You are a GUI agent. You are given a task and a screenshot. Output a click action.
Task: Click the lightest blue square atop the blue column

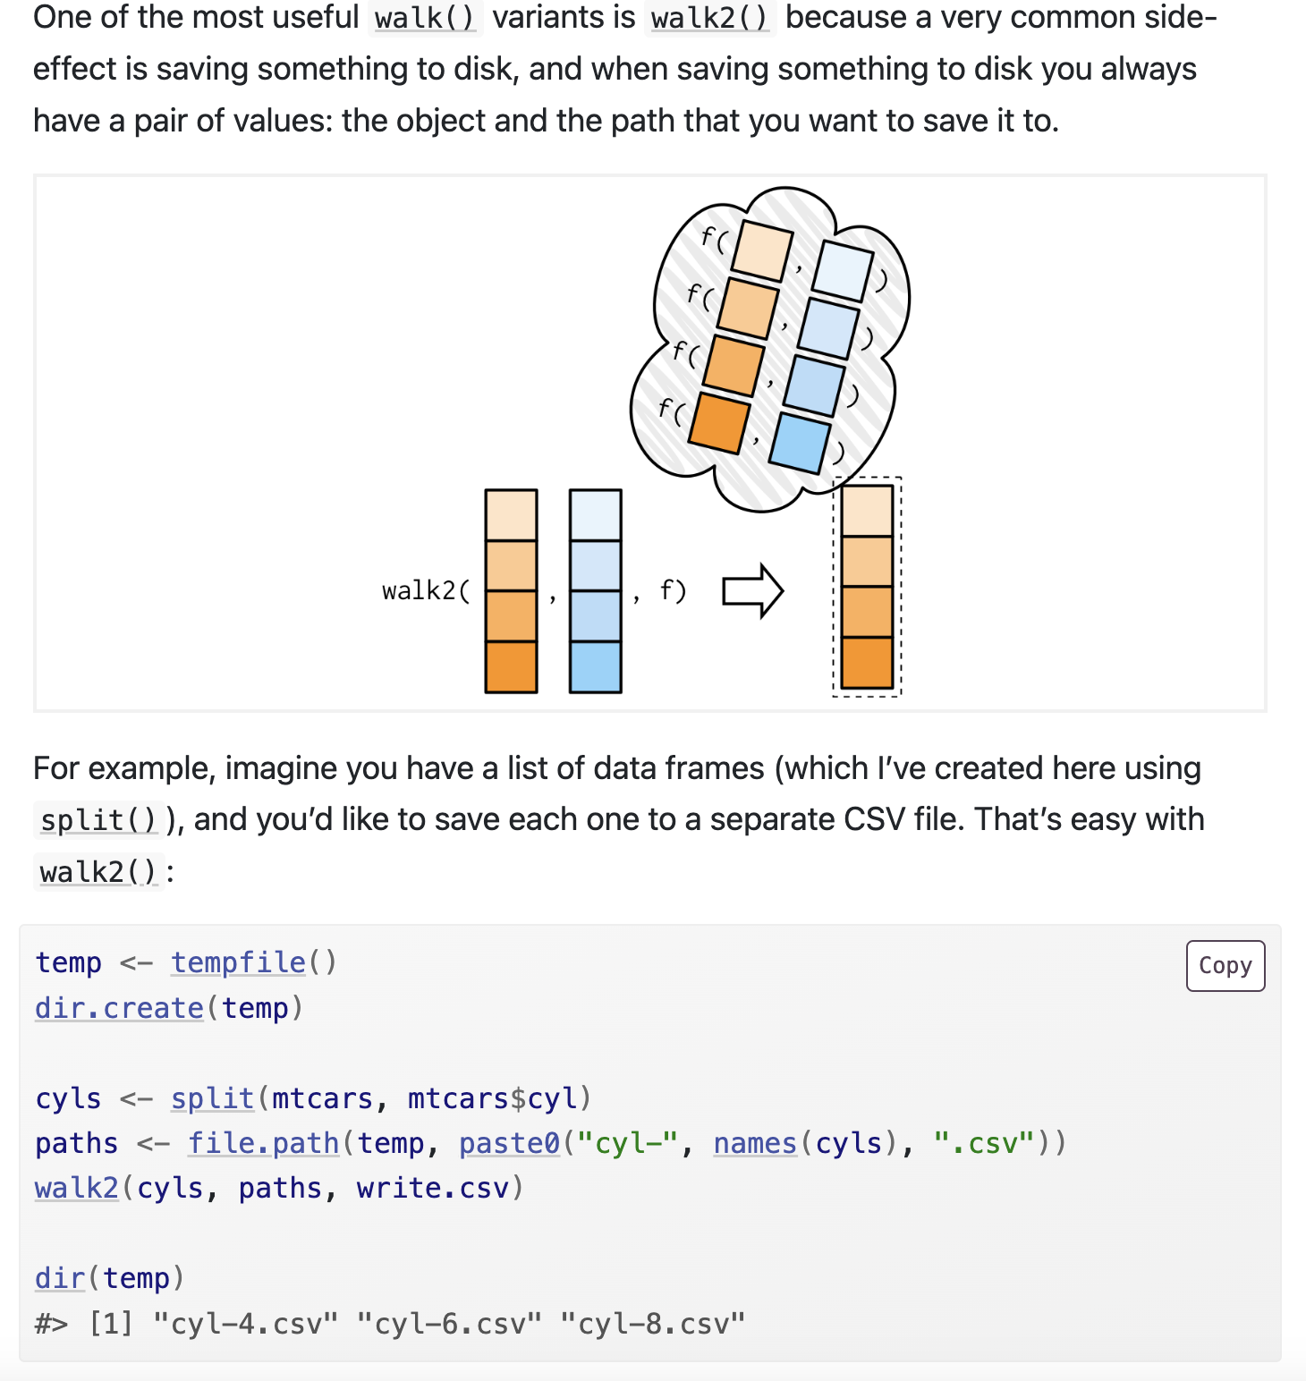595,515
